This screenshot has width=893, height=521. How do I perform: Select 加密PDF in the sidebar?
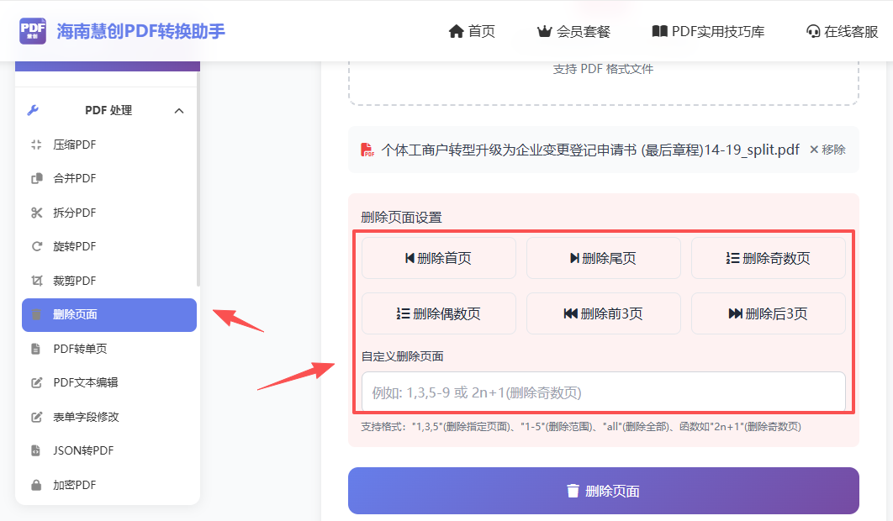(108, 485)
